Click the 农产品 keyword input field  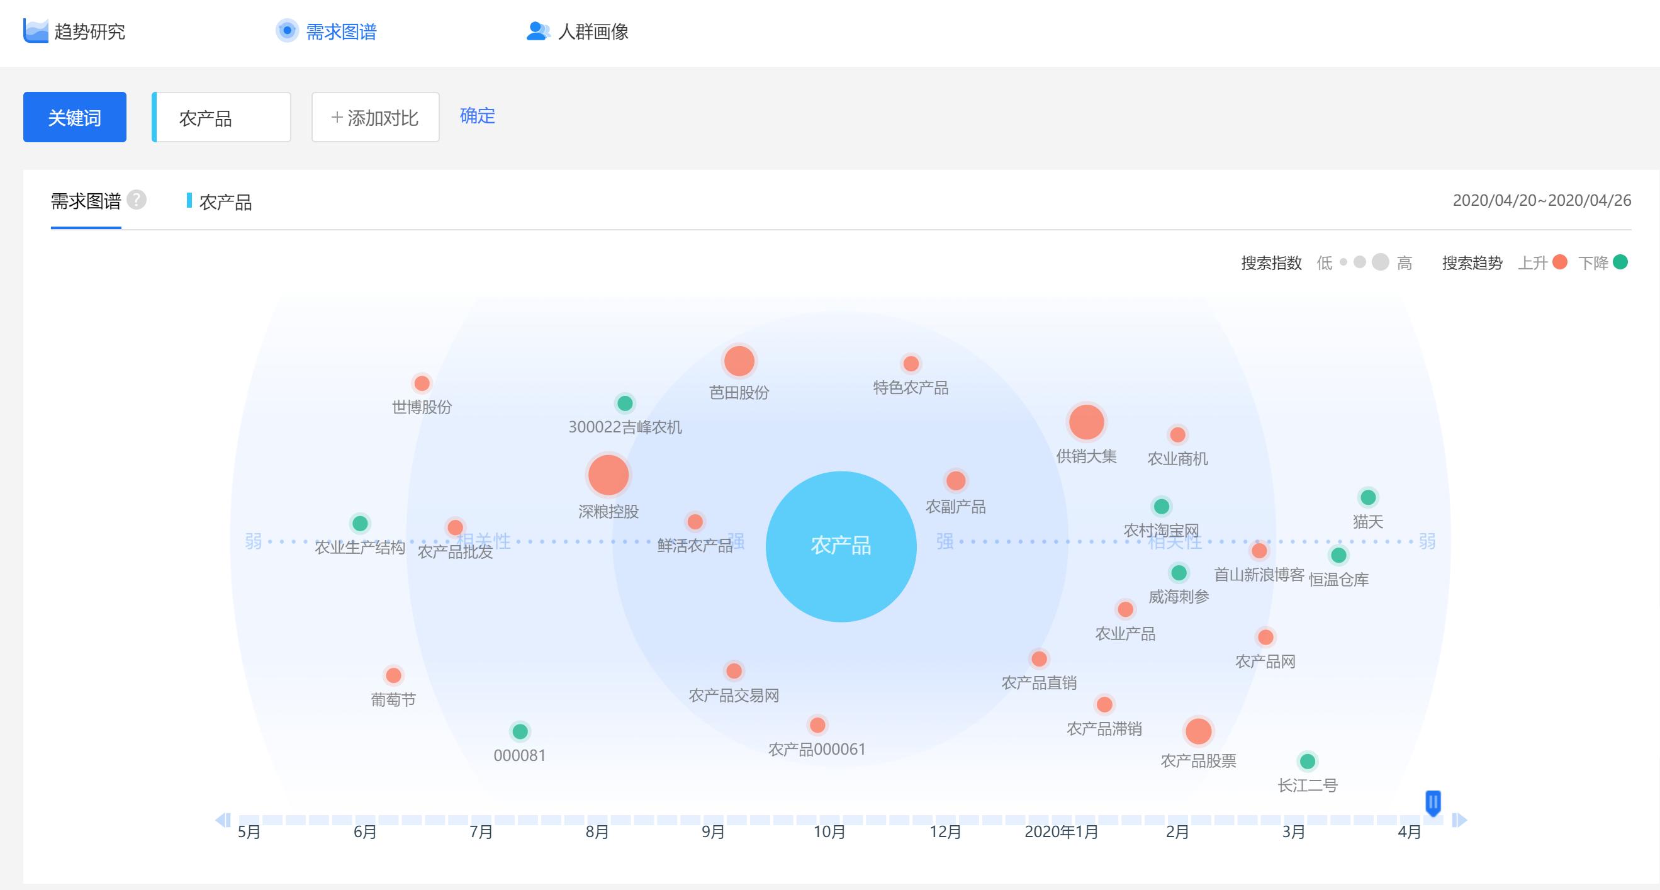[222, 117]
